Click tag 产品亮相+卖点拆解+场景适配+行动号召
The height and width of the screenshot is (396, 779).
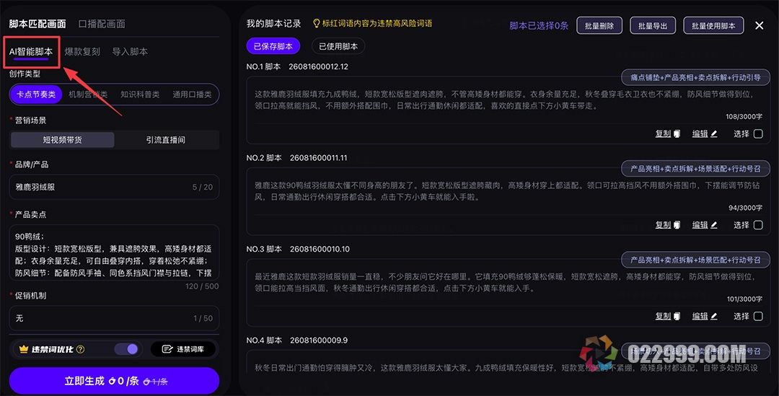(x=695, y=169)
